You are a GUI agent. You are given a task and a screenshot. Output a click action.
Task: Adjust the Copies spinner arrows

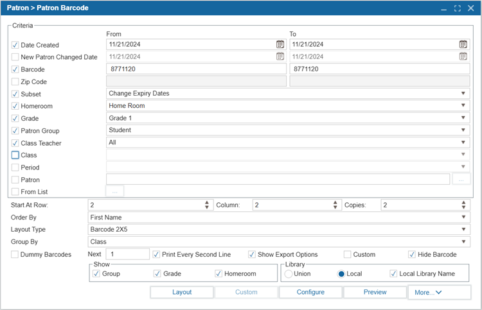click(463, 205)
